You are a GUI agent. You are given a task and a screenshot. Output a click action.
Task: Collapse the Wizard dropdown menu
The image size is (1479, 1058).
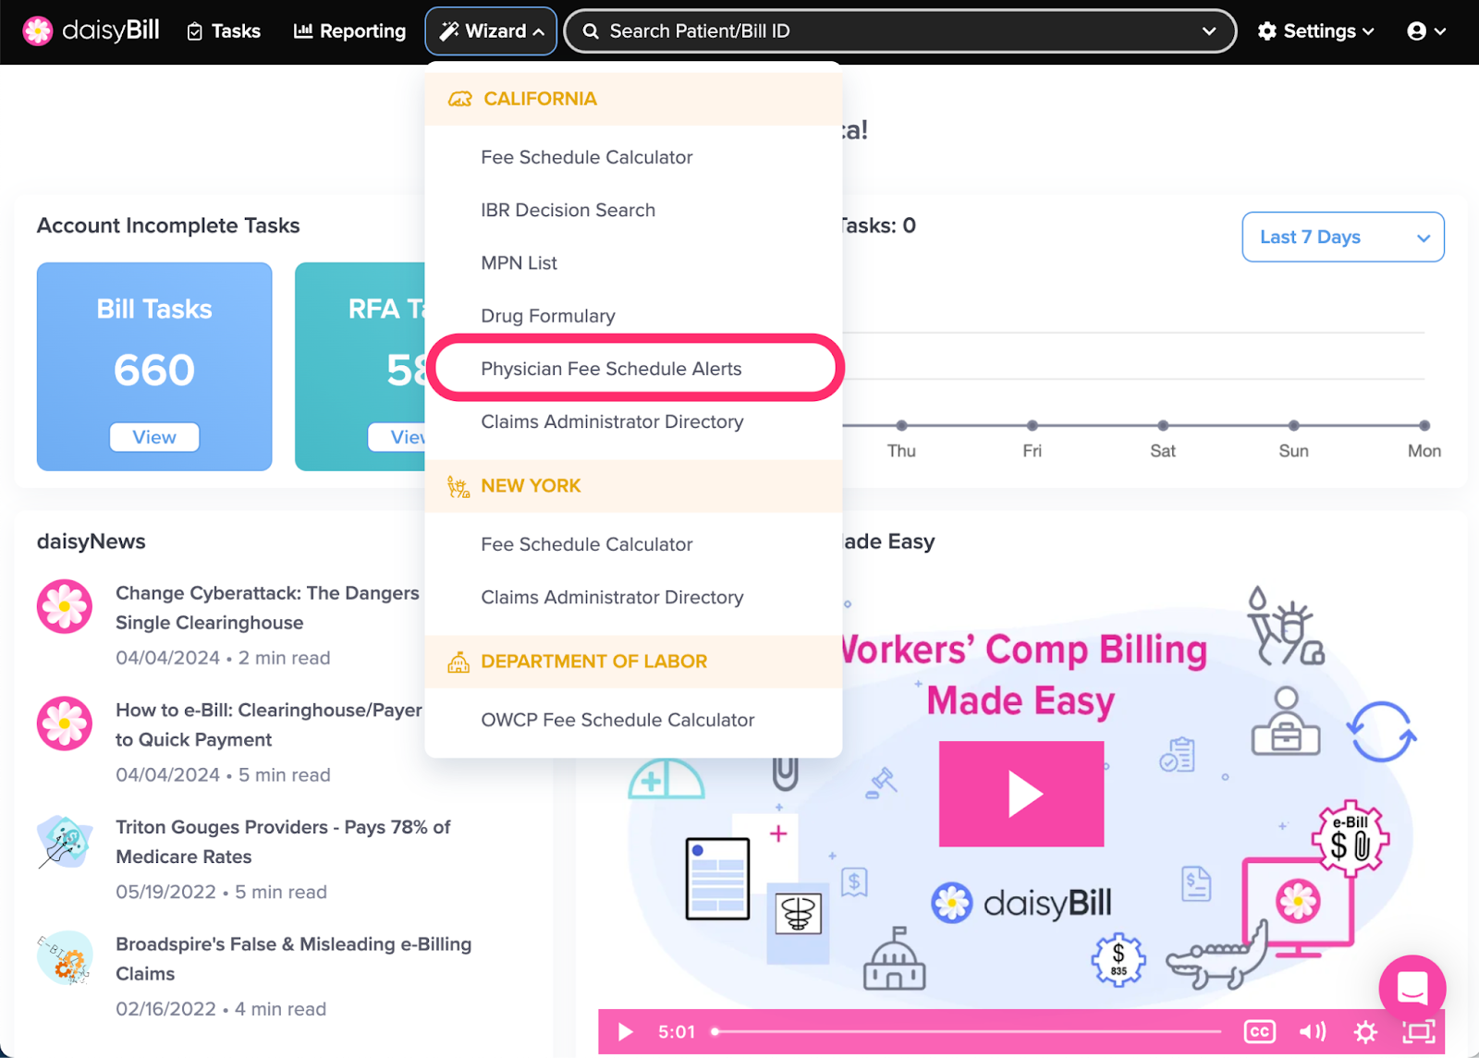pyautogui.click(x=491, y=31)
